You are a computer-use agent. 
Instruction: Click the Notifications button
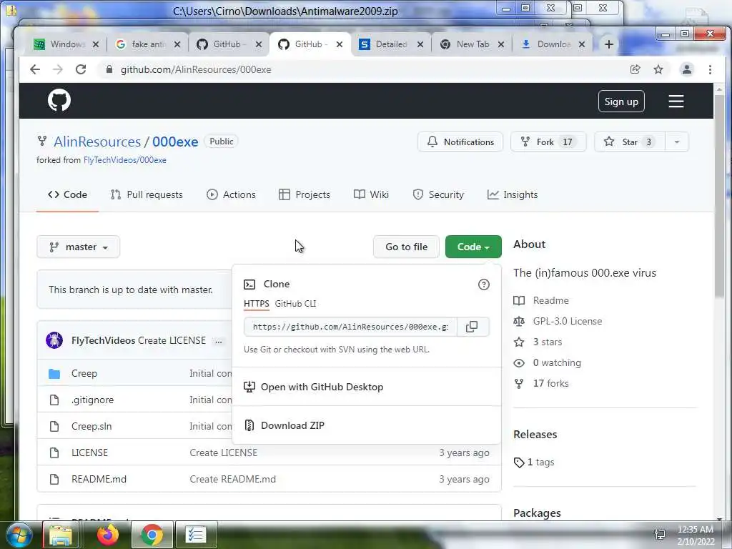point(460,142)
